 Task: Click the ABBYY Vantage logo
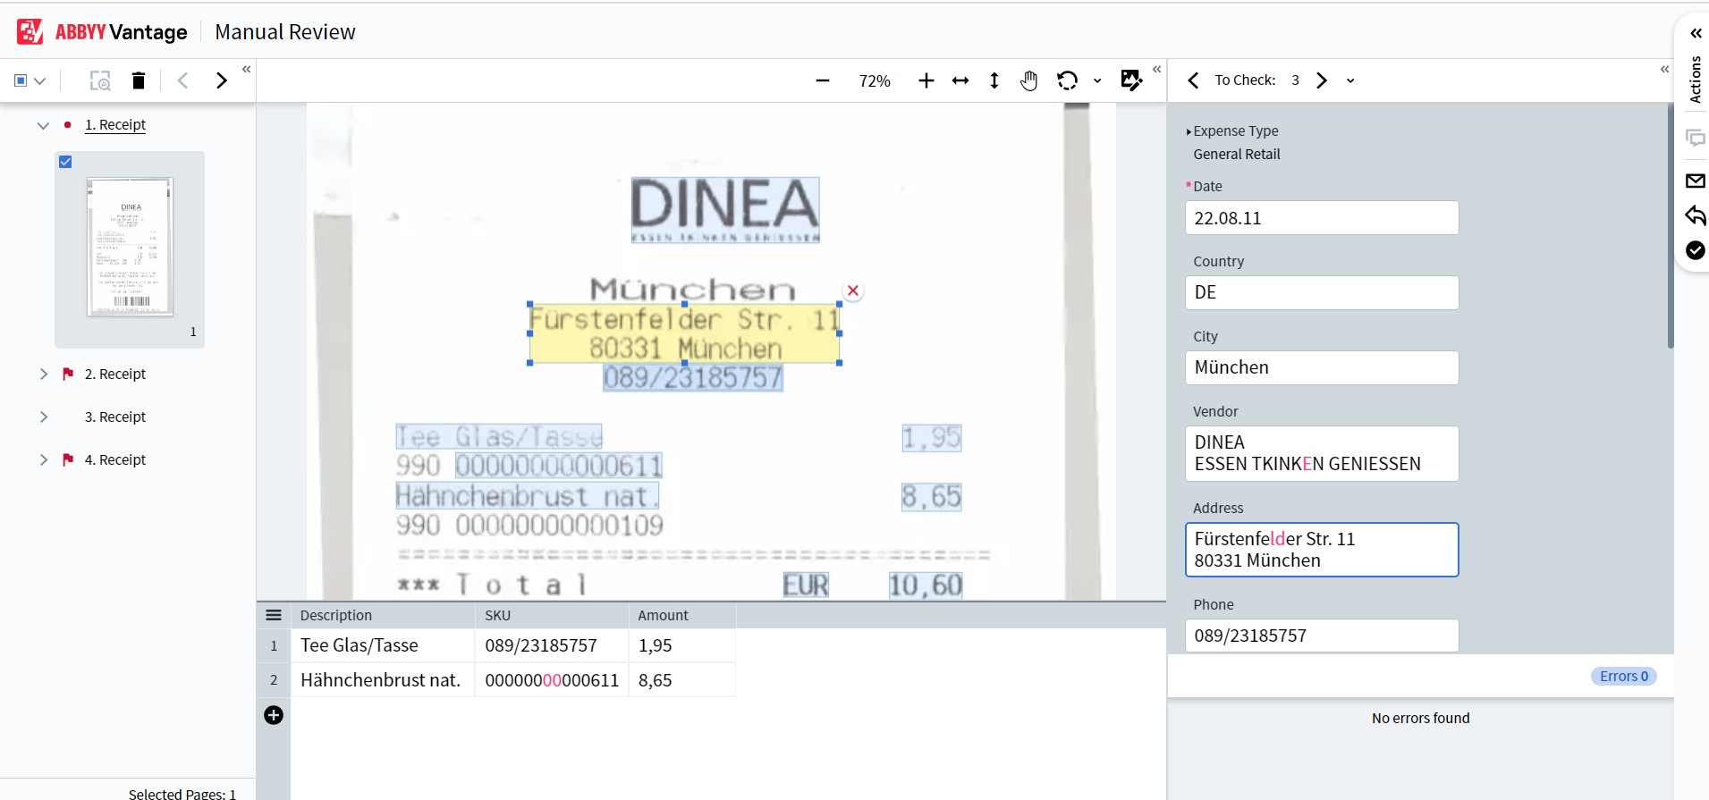(x=102, y=32)
